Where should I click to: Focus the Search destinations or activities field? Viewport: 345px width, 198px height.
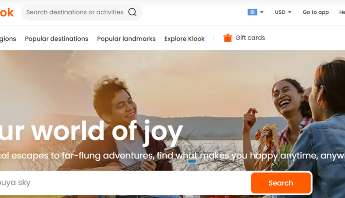[x=75, y=12]
